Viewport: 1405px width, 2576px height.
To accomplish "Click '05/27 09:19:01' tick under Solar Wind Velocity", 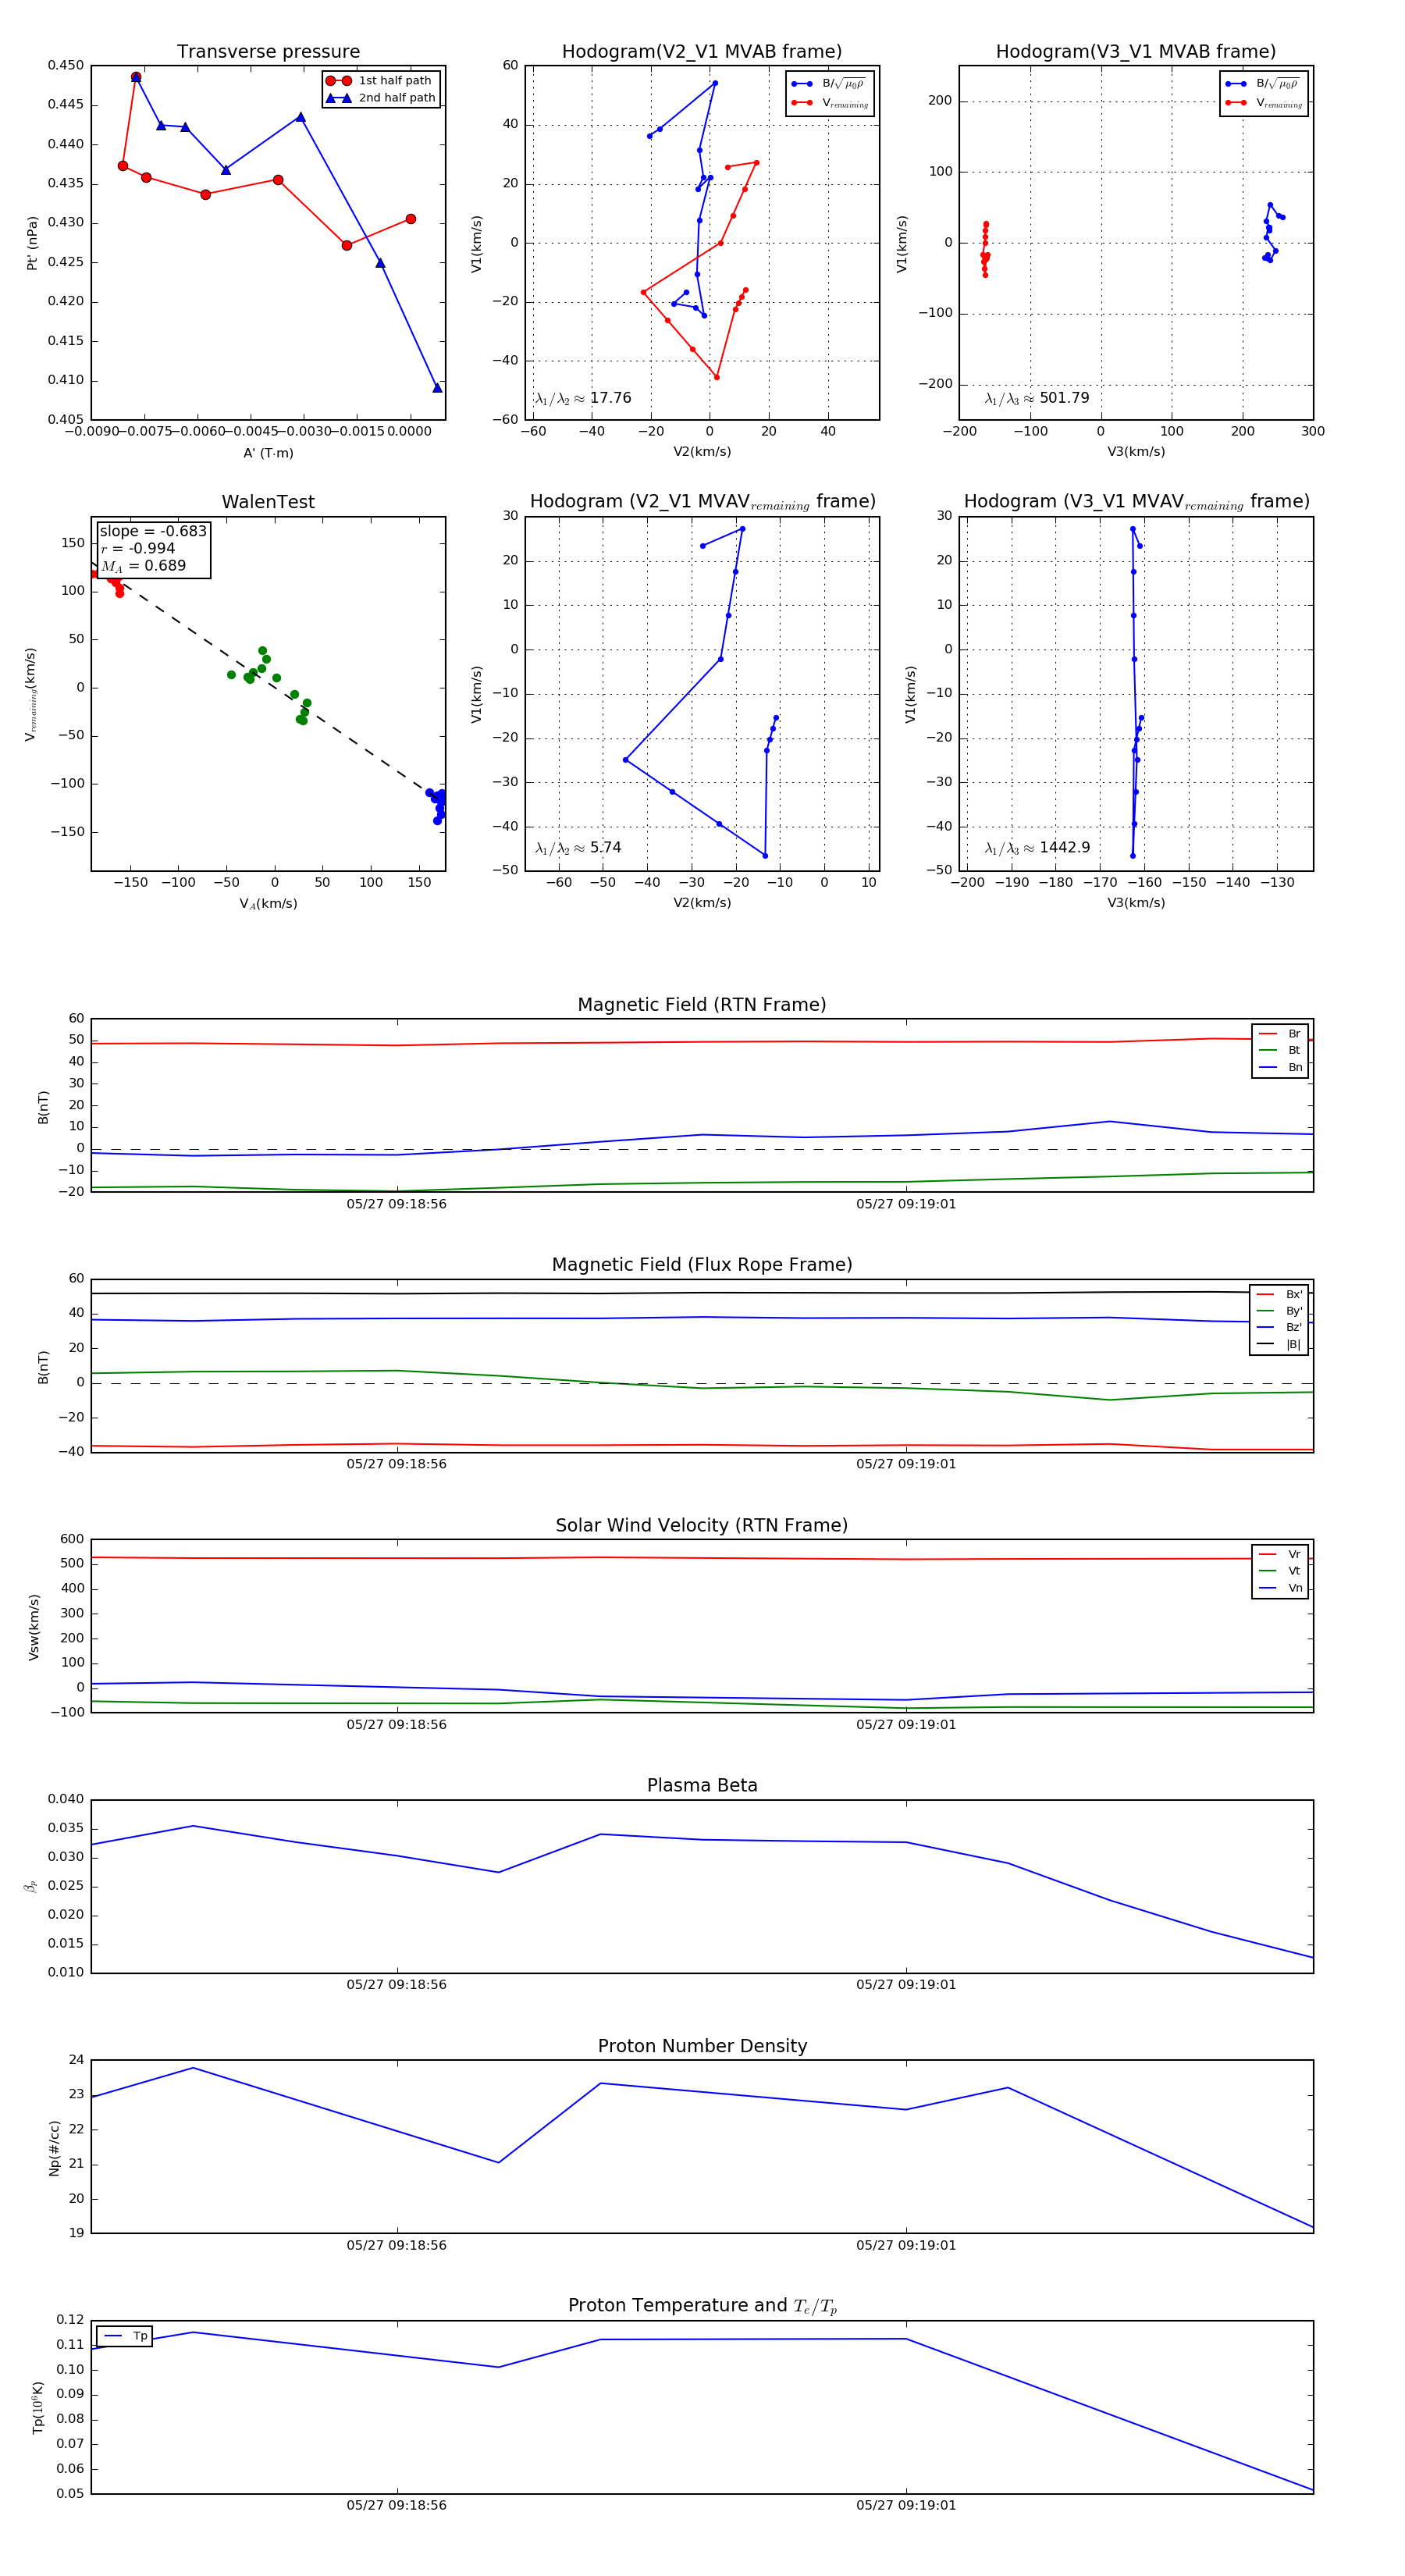I will [x=906, y=1725].
